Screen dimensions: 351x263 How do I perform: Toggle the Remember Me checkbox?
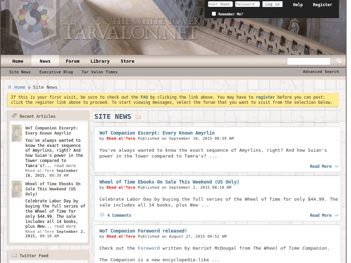214,14
